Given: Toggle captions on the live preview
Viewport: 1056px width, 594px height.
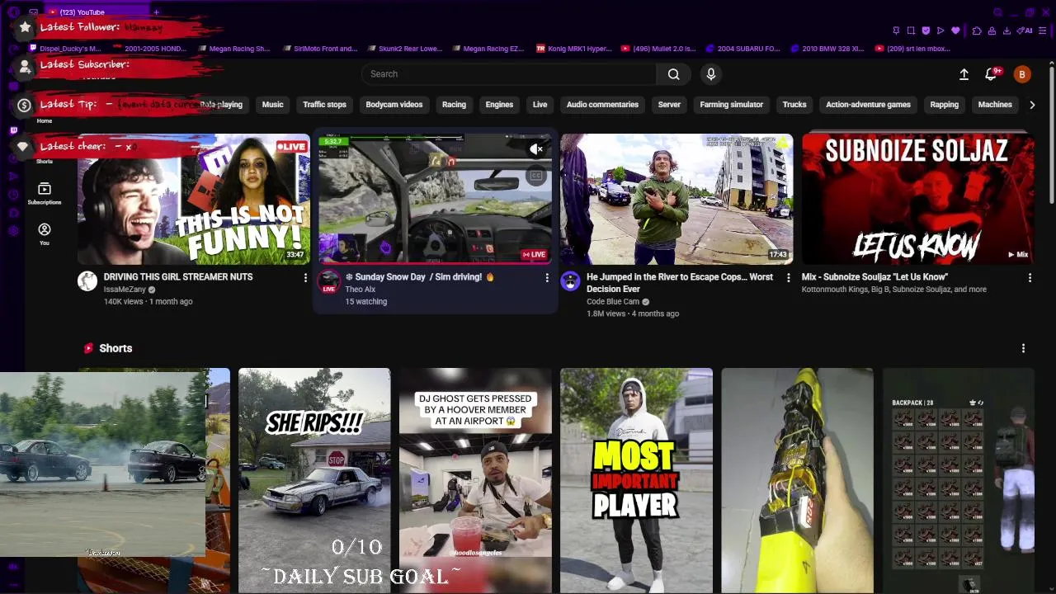Looking at the screenshot, I should click(536, 176).
